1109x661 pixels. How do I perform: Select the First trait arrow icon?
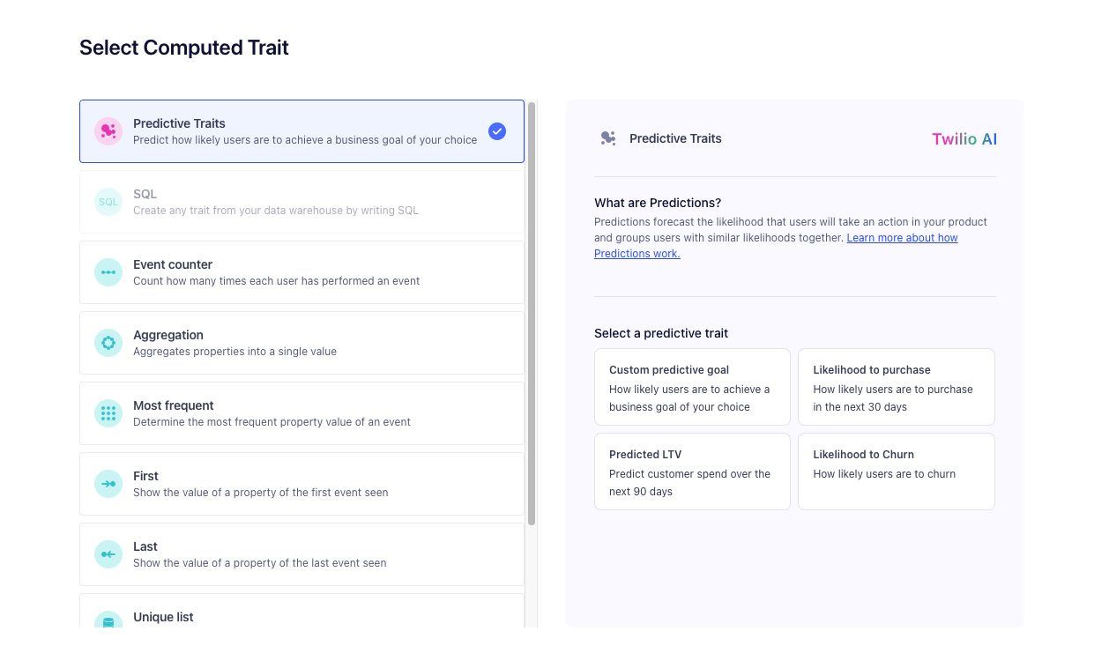(108, 483)
